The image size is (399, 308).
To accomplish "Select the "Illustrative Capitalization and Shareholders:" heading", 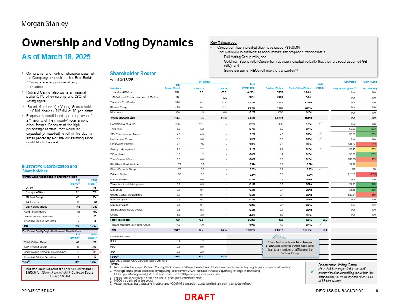I will 49,168.
